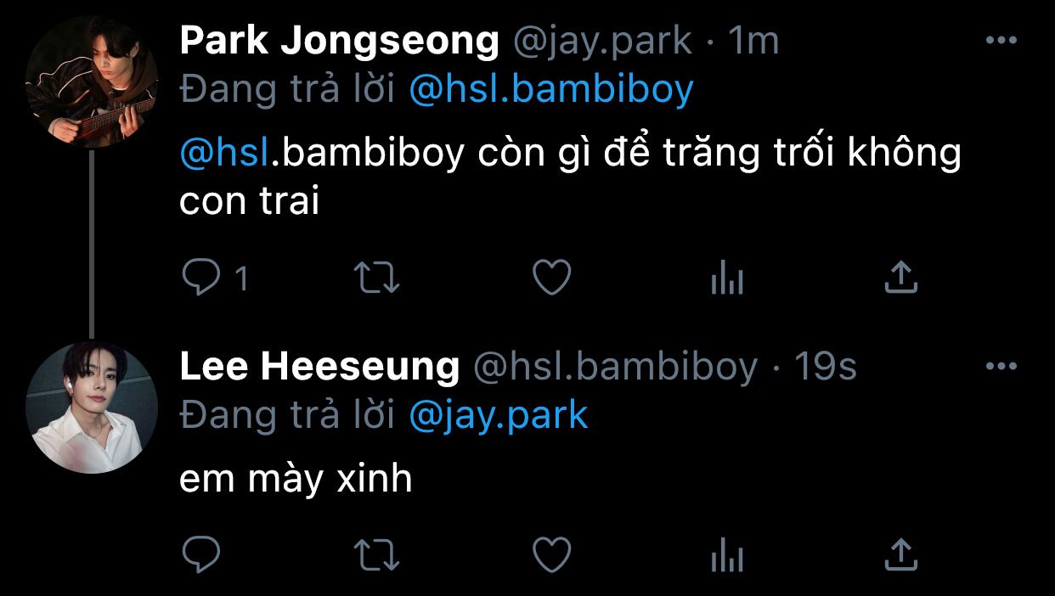
Task: Share Park Jongseong's tweet
Action: pos(900,278)
